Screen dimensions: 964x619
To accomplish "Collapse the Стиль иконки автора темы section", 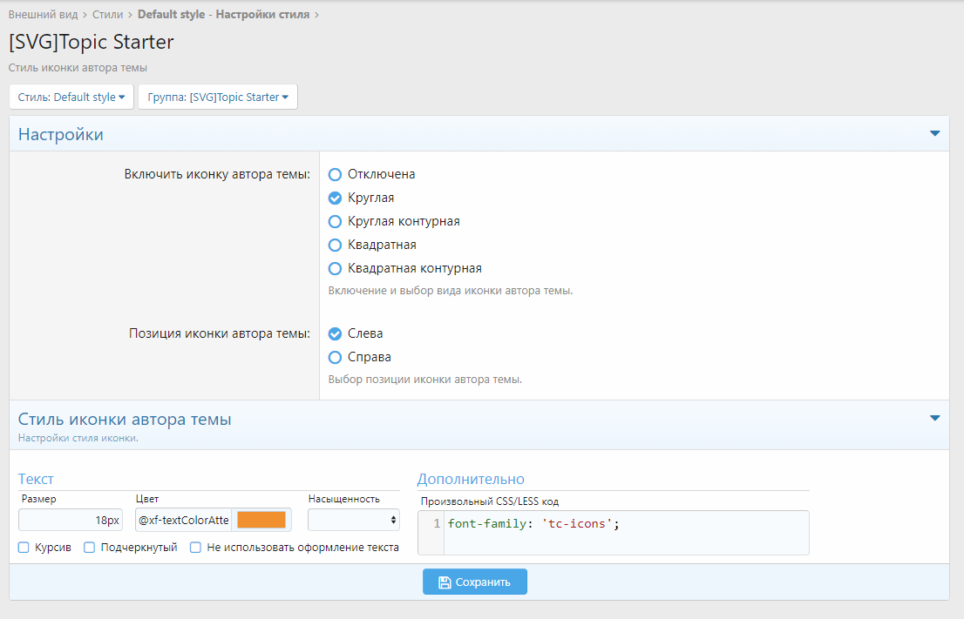I will pyautogui.click(x=934, y=419).
